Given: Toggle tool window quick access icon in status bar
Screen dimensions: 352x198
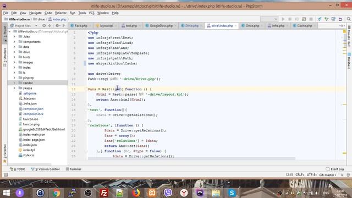Looking at the screenshot, I should click(x=6, y=175).
